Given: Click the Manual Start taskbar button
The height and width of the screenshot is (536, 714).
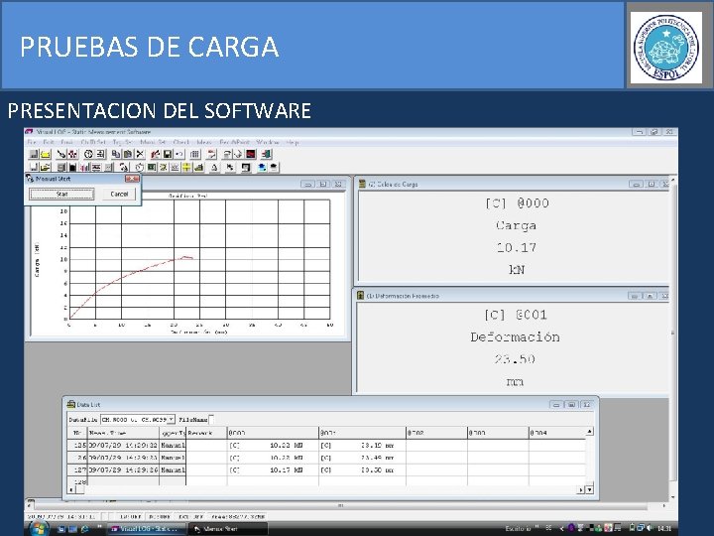Looking at the screenshot, I should (x=228, y=529).
